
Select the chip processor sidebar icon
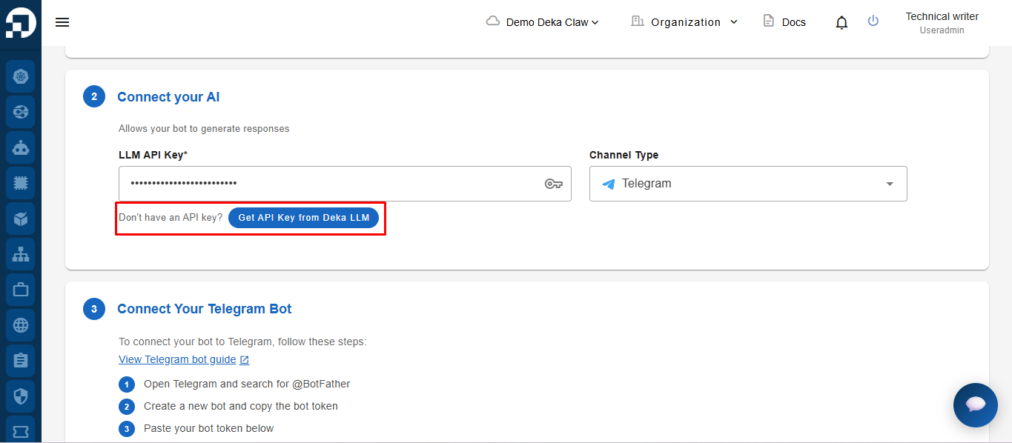pos(21,183)
